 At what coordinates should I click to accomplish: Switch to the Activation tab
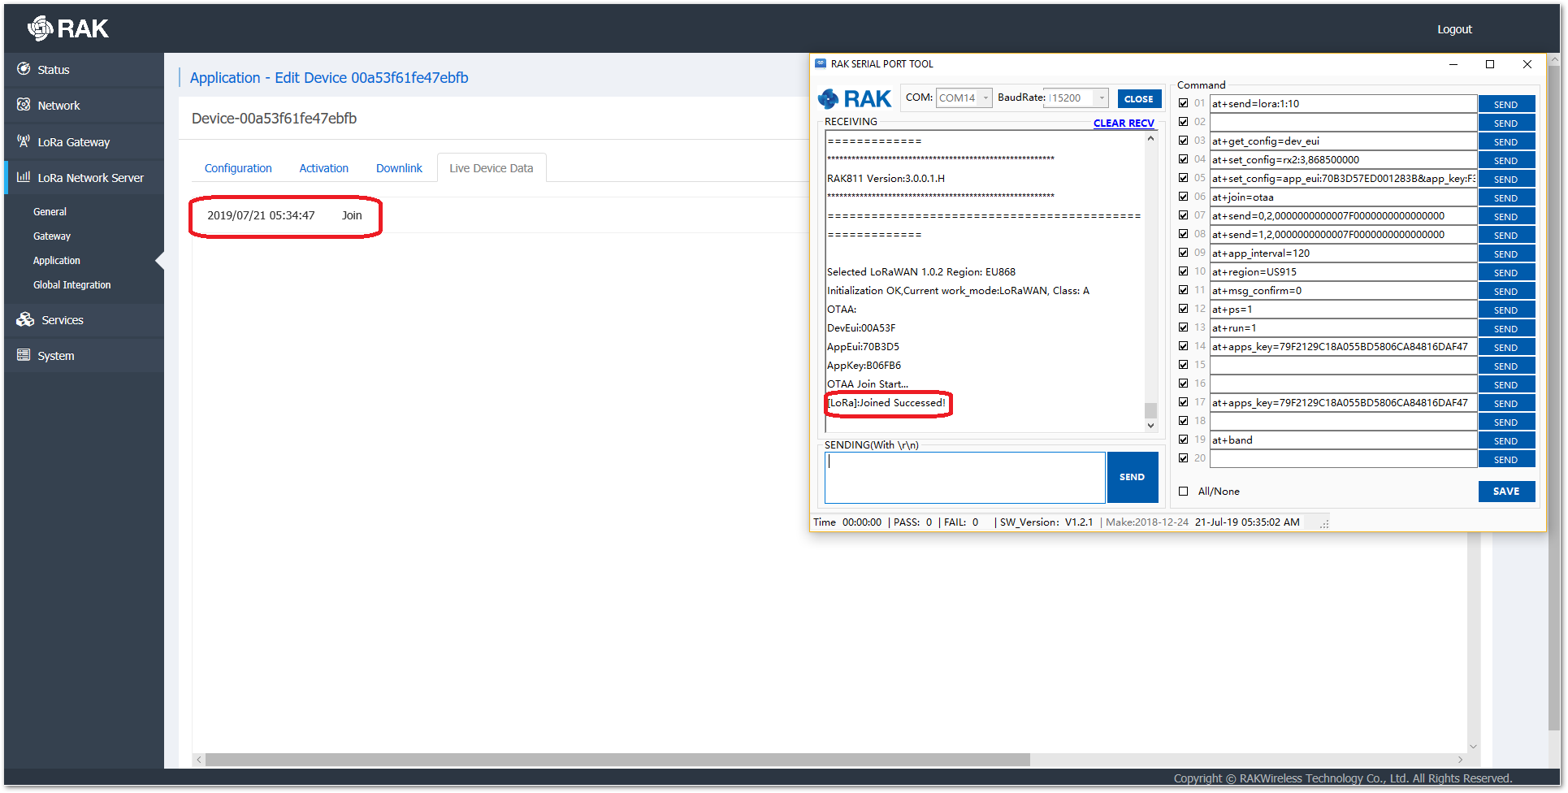click(323, 167)
